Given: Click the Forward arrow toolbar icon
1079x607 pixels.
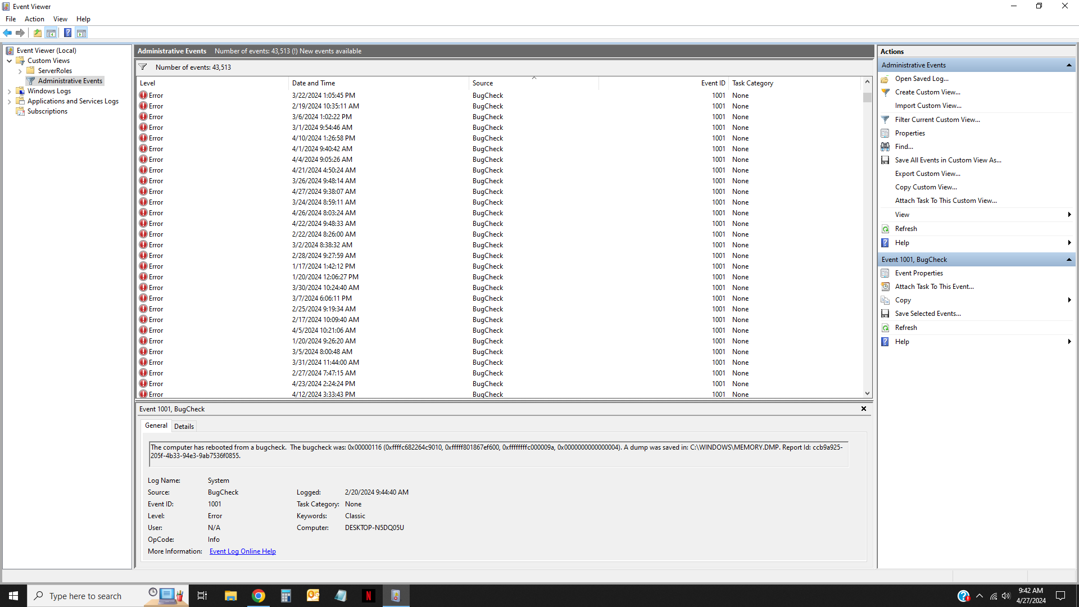Looking at the screenshot, I should [20, 33].
